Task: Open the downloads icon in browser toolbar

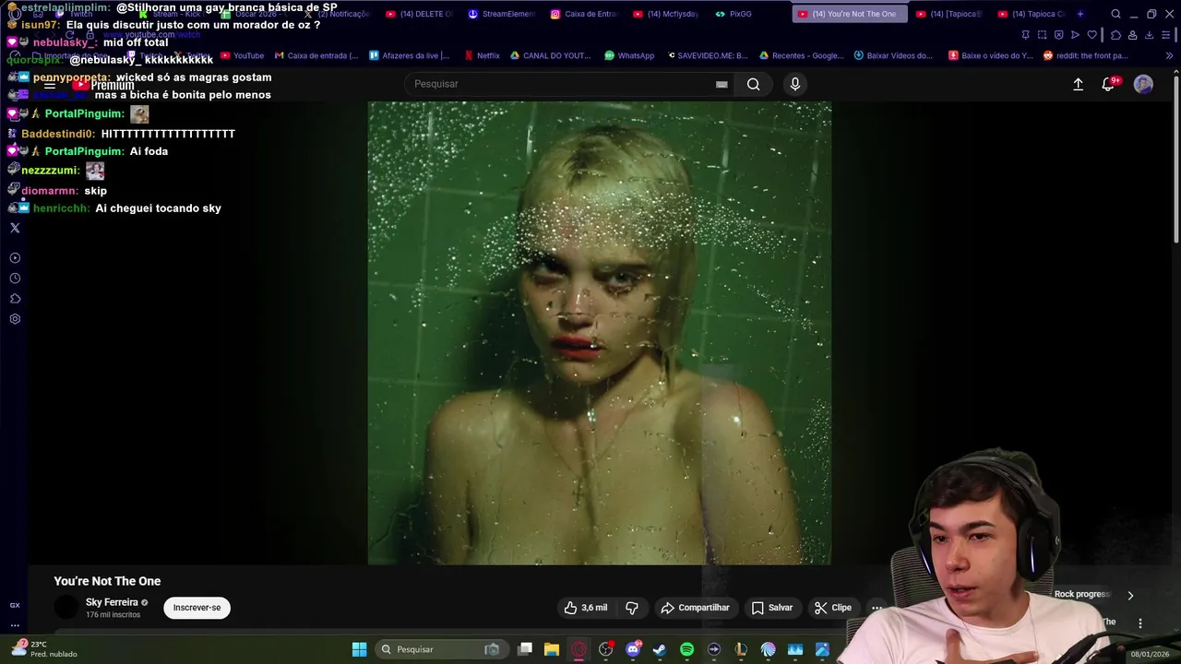Action: pos(1150,35)
